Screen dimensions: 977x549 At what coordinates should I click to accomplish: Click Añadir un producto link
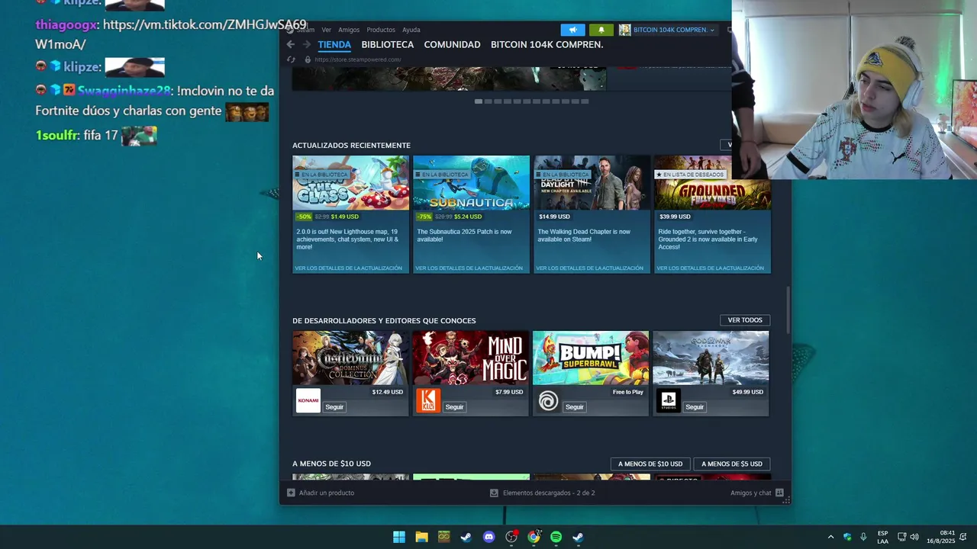327,493
